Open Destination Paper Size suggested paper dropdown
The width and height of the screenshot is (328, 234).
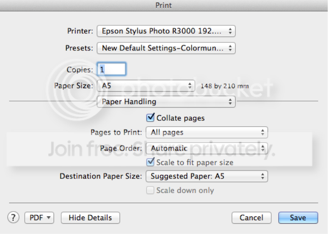click(207, 176)
